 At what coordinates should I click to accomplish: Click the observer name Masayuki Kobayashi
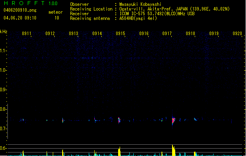point(140,4)
